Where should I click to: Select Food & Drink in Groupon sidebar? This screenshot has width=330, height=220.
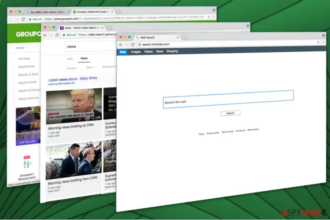click(27, 82)
